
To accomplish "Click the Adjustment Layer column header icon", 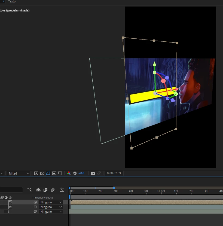I will [x=6, y=198].
